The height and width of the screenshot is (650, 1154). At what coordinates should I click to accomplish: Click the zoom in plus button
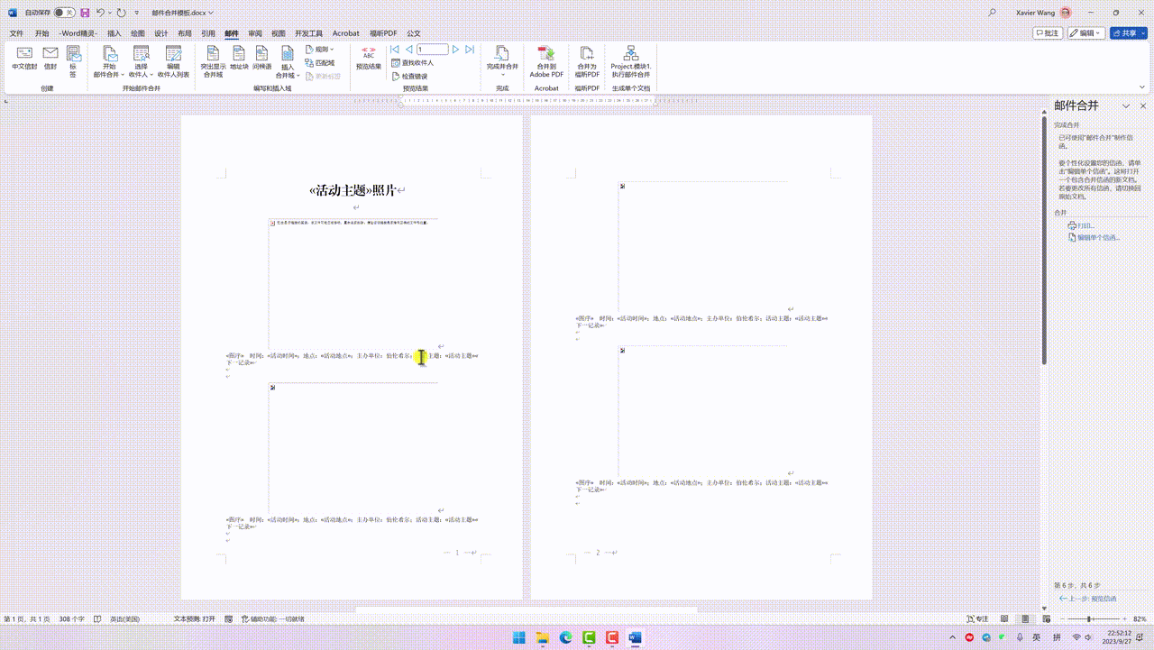click(1124, 619)
